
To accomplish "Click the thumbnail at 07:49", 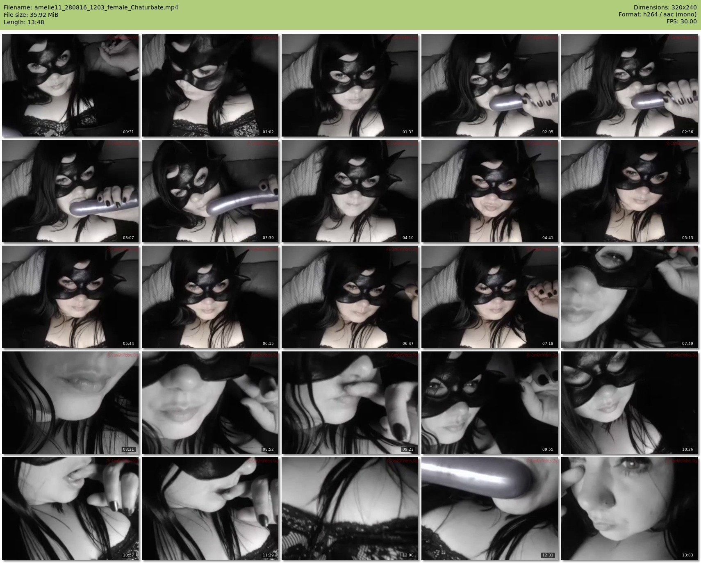I will 629,297.
